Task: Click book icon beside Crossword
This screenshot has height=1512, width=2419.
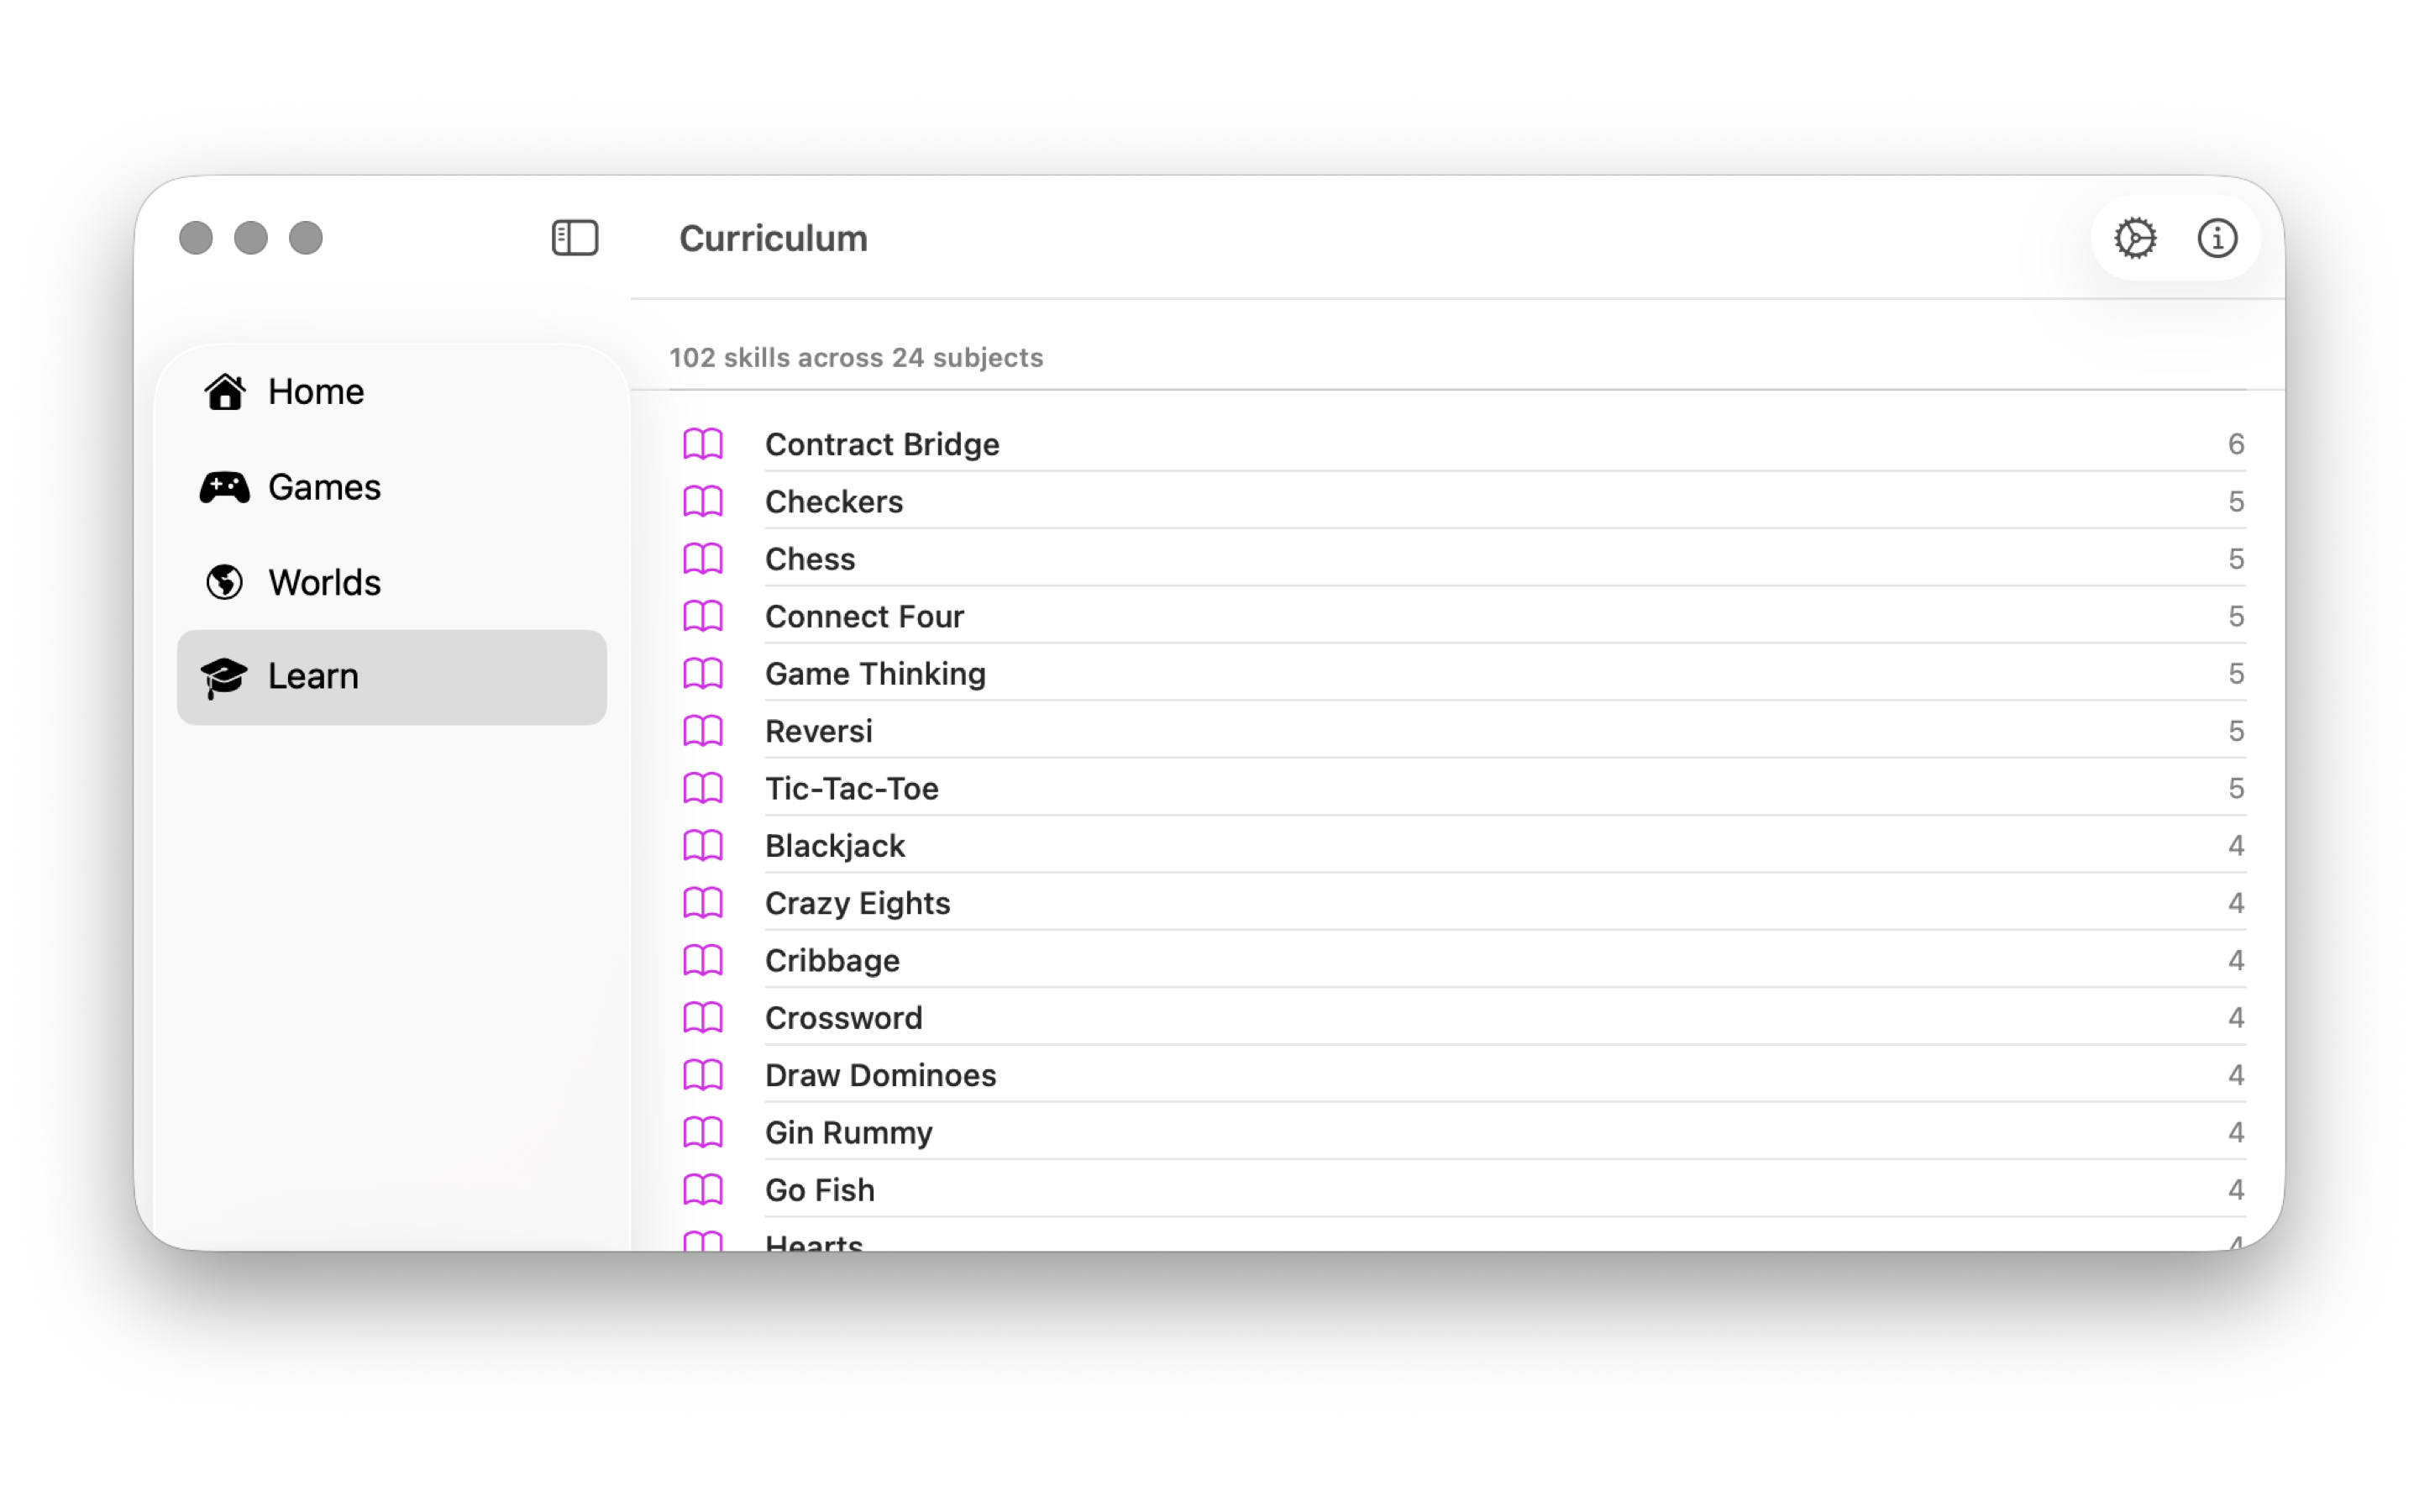Action: (703, 1018)
